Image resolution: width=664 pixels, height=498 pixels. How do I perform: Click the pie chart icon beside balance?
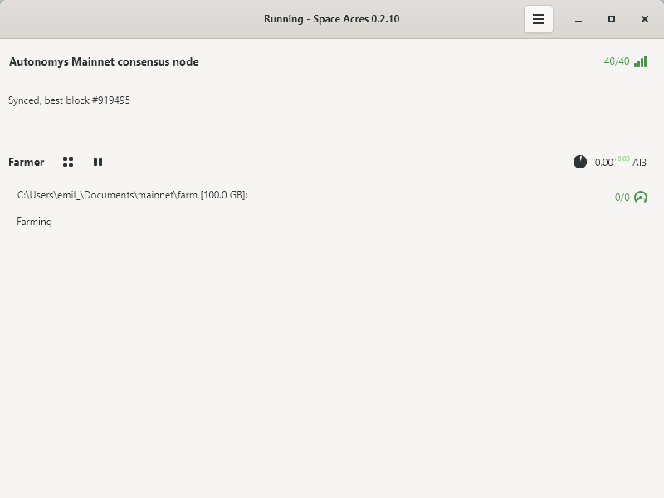click(580, 162)
